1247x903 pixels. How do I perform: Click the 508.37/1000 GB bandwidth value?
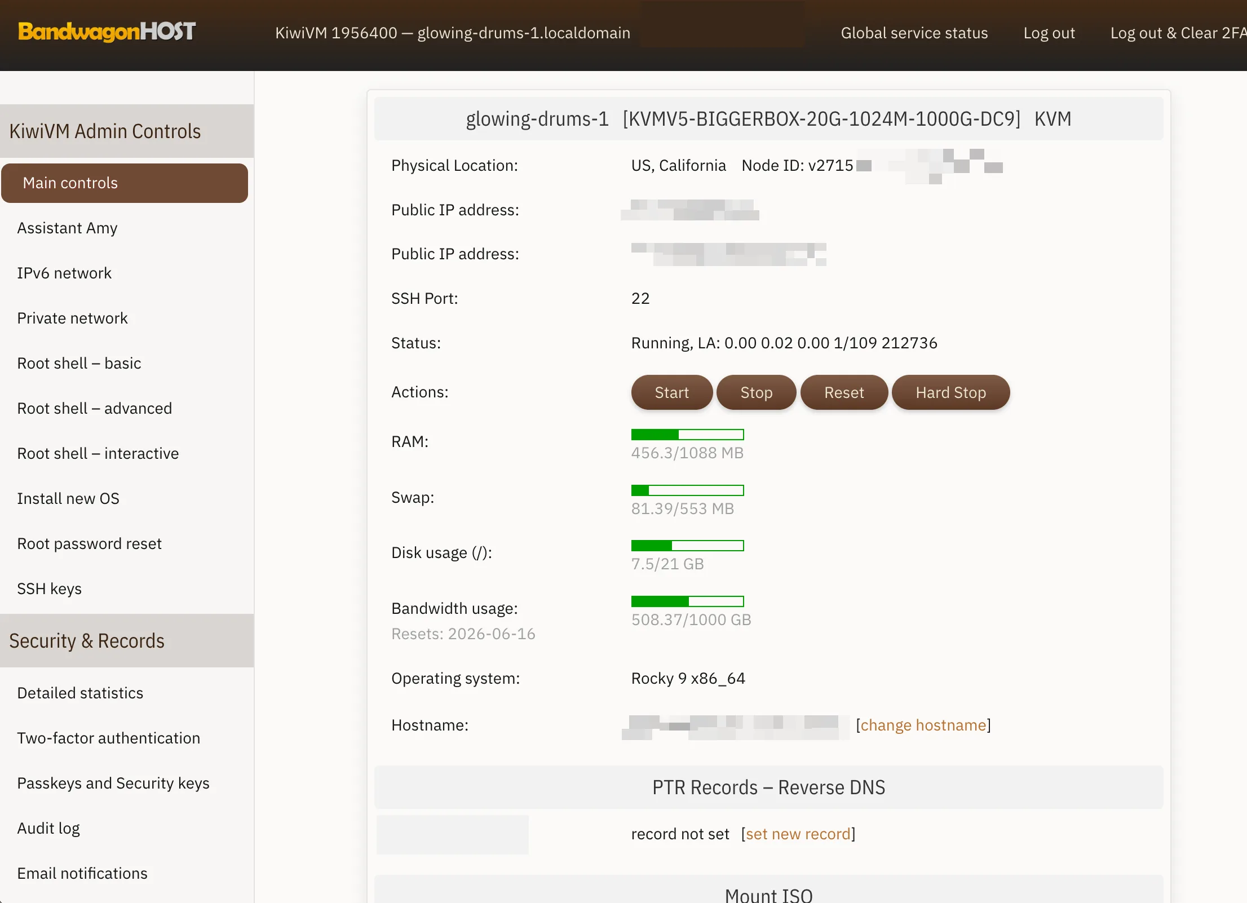click(x=691, y=620)
